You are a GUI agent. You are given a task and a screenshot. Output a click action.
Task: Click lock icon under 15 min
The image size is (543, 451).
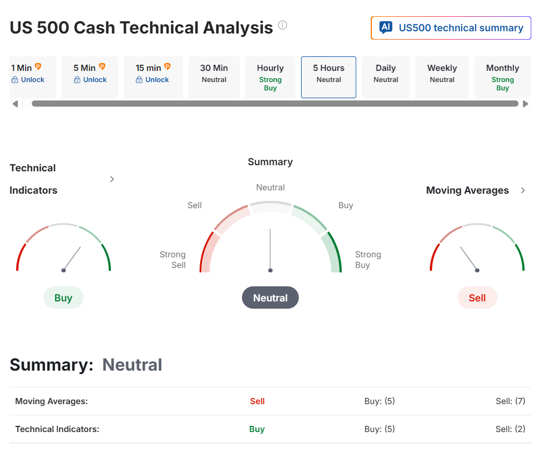139,80
